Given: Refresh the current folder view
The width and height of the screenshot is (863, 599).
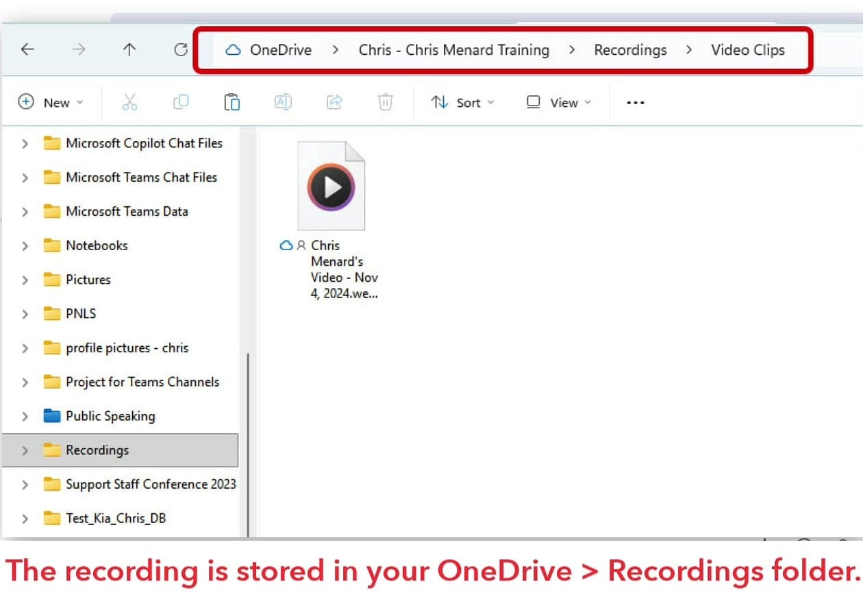Looking at the screenshot, I should 181,49.
